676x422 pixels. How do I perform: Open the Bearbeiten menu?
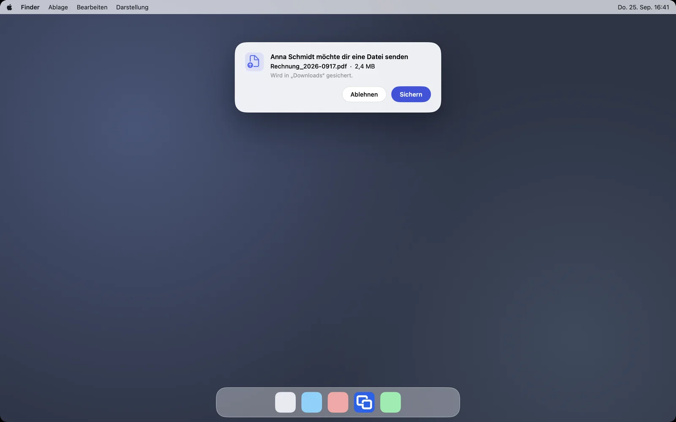click(92, 7)
